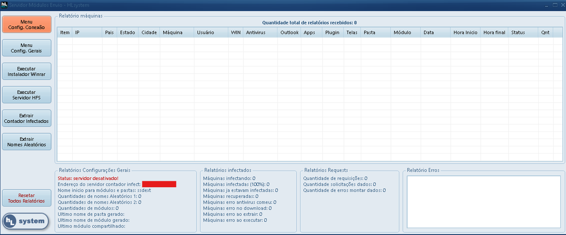Click Executar Instalador Winrar

click(x=26, y=72)
